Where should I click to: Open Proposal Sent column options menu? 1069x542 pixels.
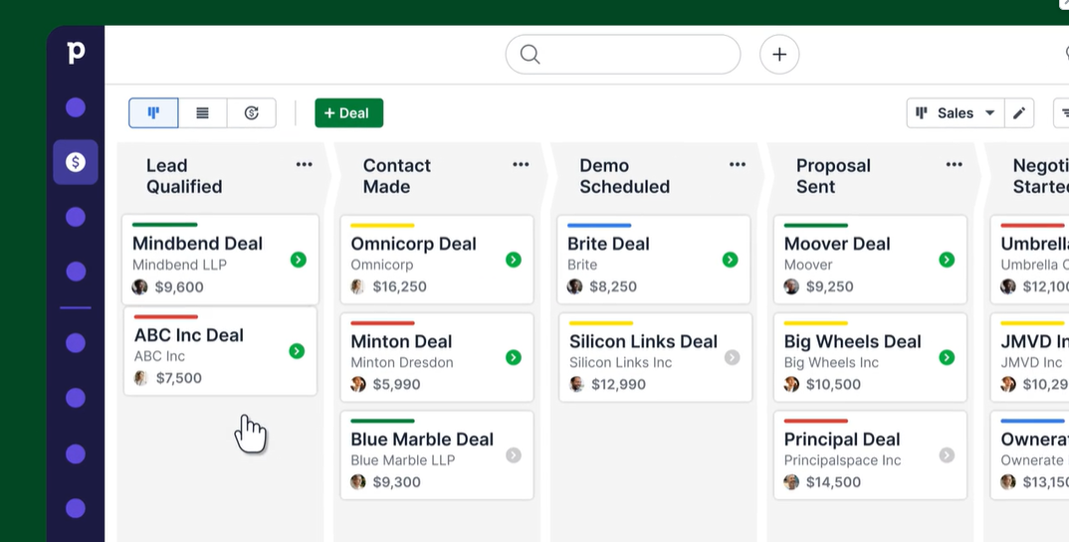(954, 164)
